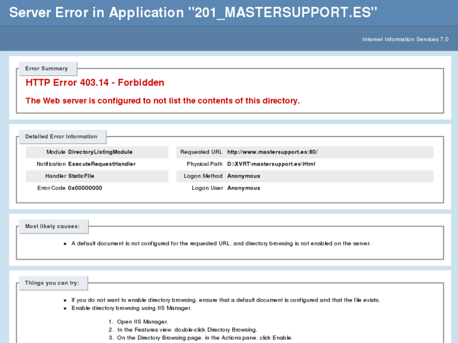Click the Enable directory browsing using IIS Manager tip
The image size is (458, 343).
[132, 308]
